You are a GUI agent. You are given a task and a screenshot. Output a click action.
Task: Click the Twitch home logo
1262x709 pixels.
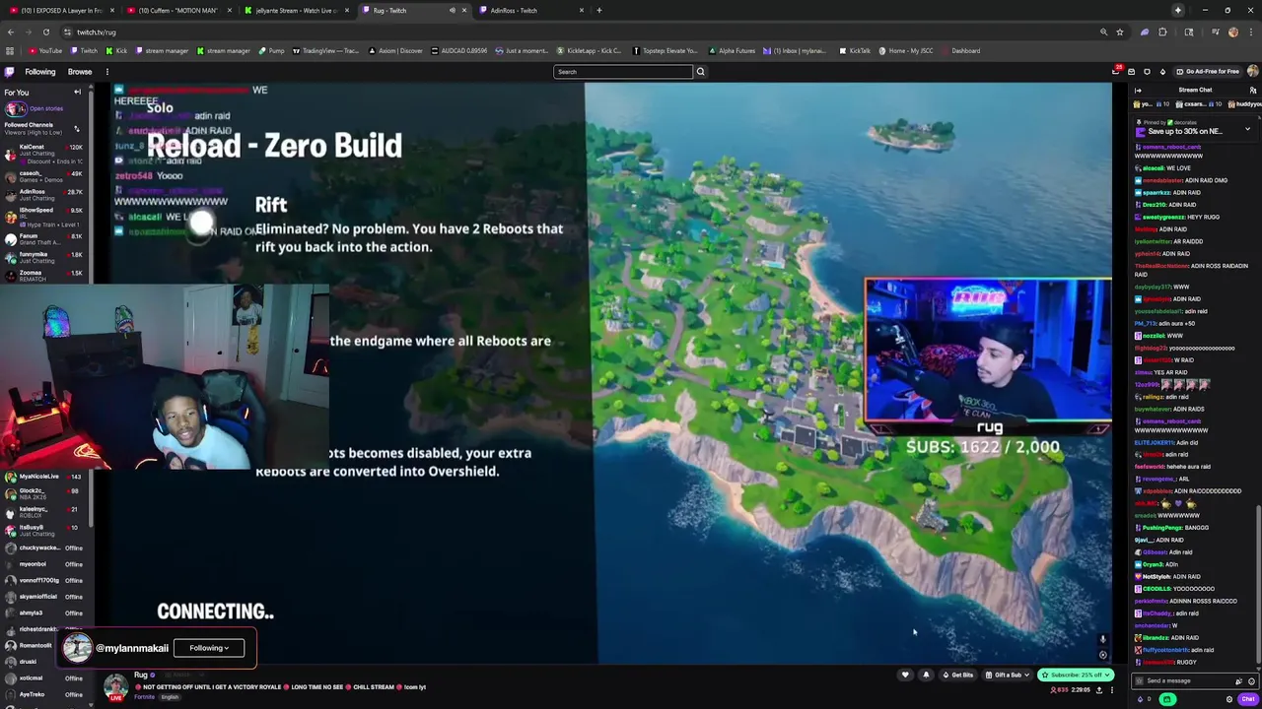pyautogui.click(x=10, y=72)
